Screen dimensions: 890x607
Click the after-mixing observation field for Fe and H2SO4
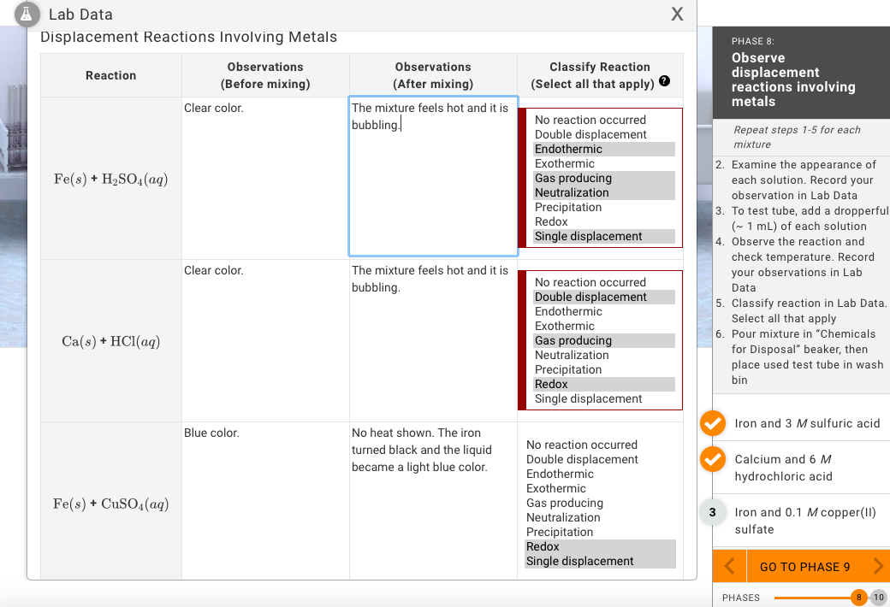pyautogui.click(x=432, y=176)
